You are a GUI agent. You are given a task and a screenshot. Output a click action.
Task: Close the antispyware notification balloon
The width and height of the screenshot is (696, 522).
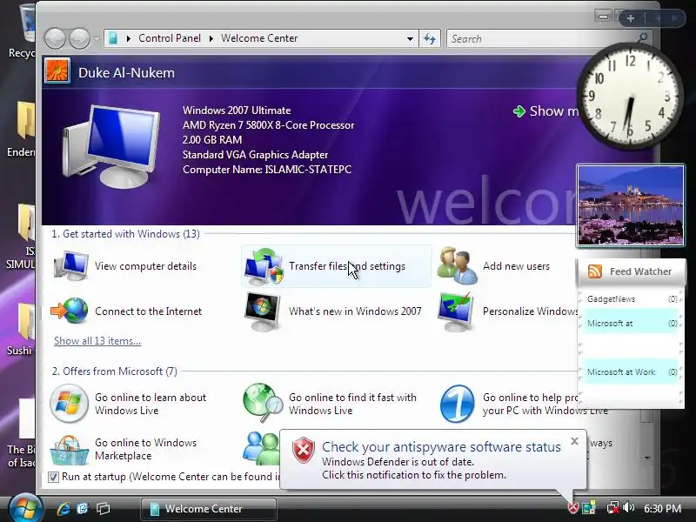[574, 441]
